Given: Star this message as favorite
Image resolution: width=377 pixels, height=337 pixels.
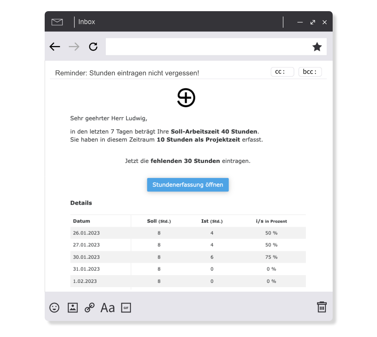Looking at the screenshot, I should [317, 47].
